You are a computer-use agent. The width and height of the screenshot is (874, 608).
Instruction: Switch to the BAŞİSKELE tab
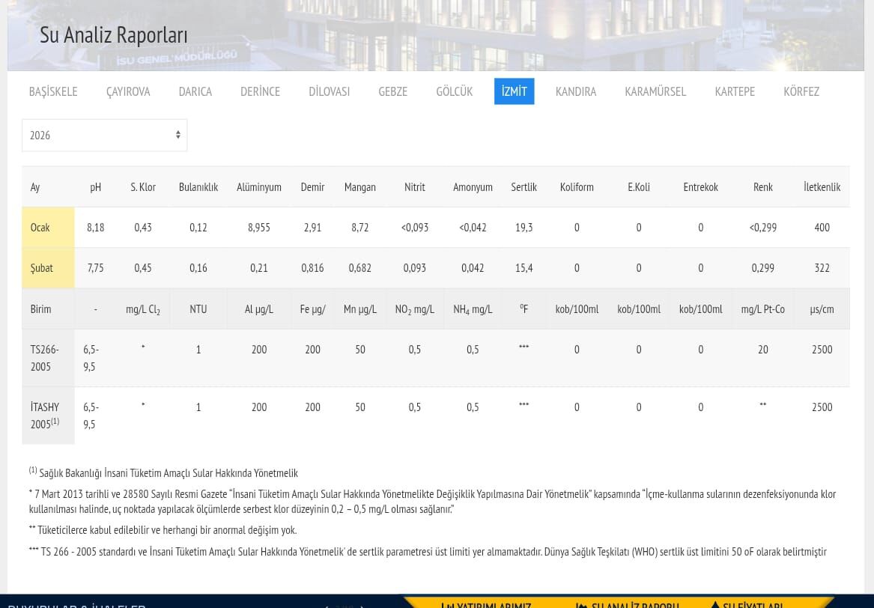tap(53, 91)
